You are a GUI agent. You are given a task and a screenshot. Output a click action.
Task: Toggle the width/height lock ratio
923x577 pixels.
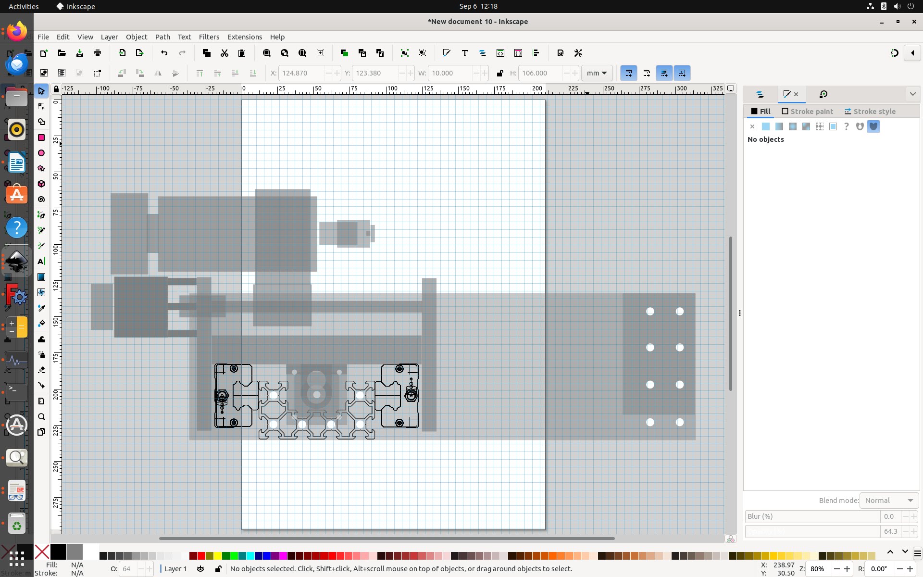[500, 73]
